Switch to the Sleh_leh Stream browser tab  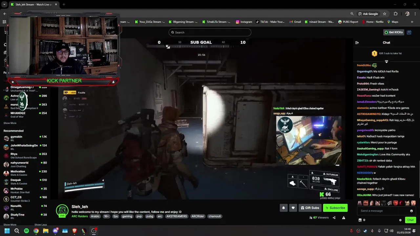pyautogui.click(x=33, y=5)
